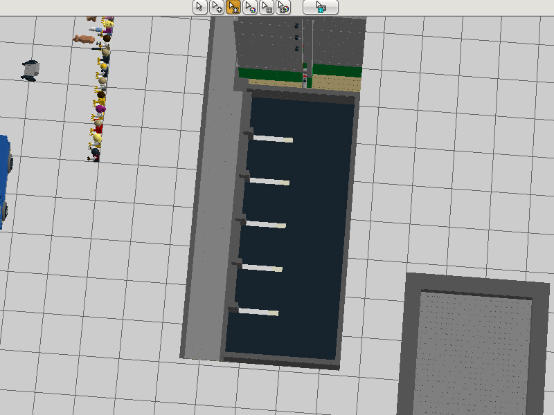Click the pig figure near the minifigures
This screenshot has width=554, height=415.
pyautogui.click(x=84, y=39)
